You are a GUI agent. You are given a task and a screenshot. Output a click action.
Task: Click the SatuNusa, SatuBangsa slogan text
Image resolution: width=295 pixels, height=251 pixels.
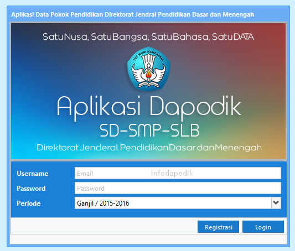tap(148, 36)
